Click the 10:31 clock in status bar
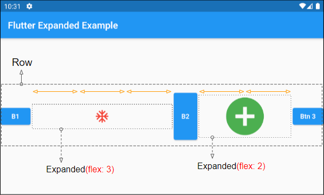324x195 pixels. 12,6
